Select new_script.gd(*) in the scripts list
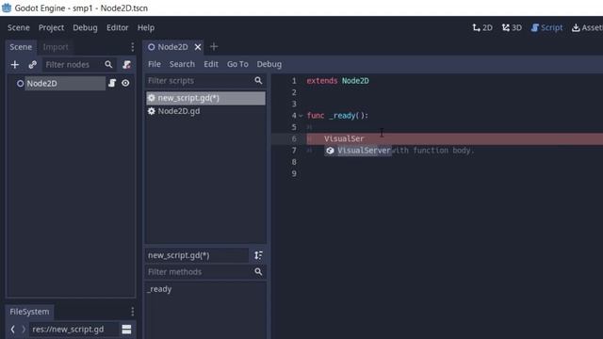This screenshot has height=339, width=603. 205,98
